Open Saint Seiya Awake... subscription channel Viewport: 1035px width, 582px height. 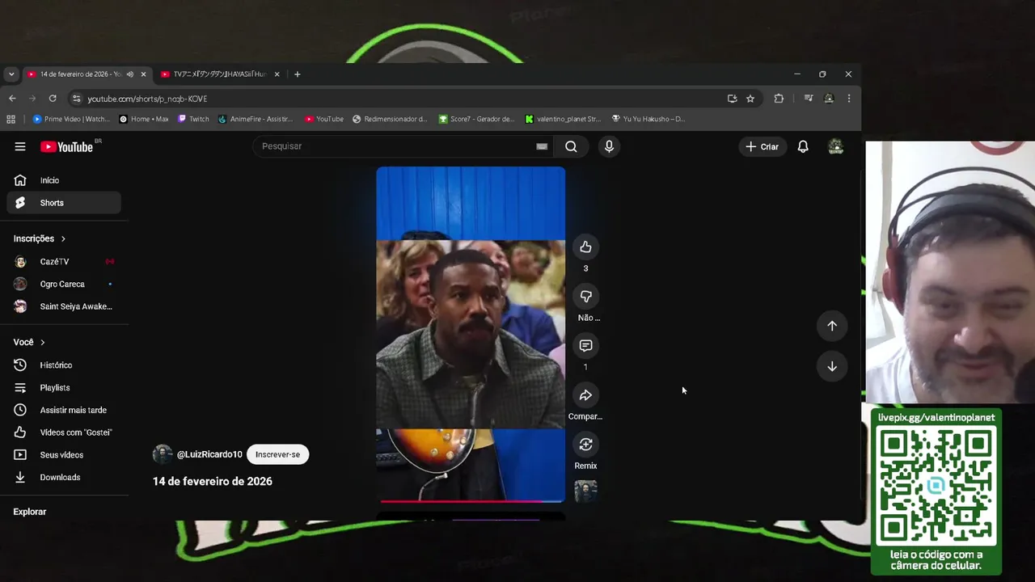point(64,306)
